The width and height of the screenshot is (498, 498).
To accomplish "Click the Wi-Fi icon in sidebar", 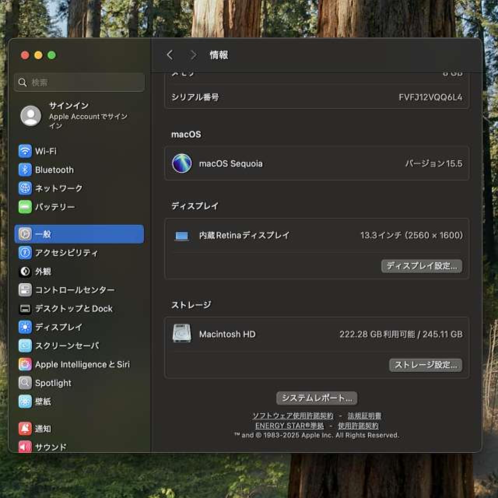I will pyautogui.click(x=25, y=151).
